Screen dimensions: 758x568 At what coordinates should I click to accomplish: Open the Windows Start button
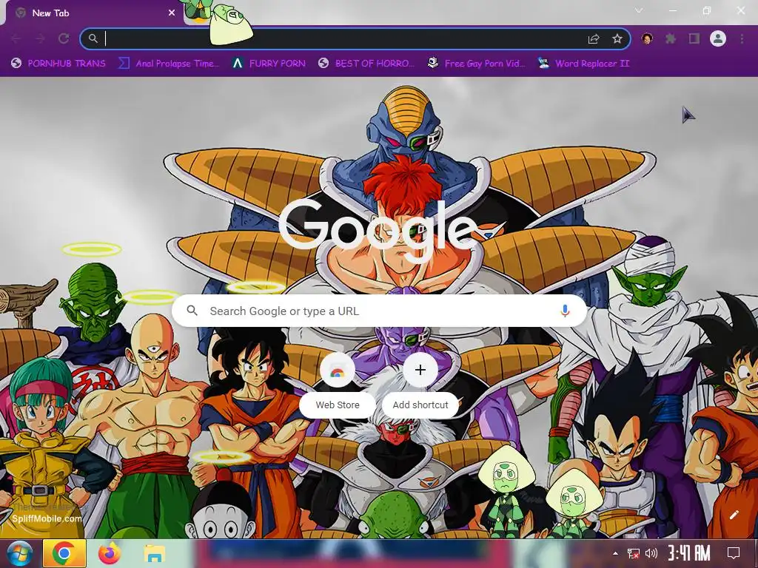(19, 553)
